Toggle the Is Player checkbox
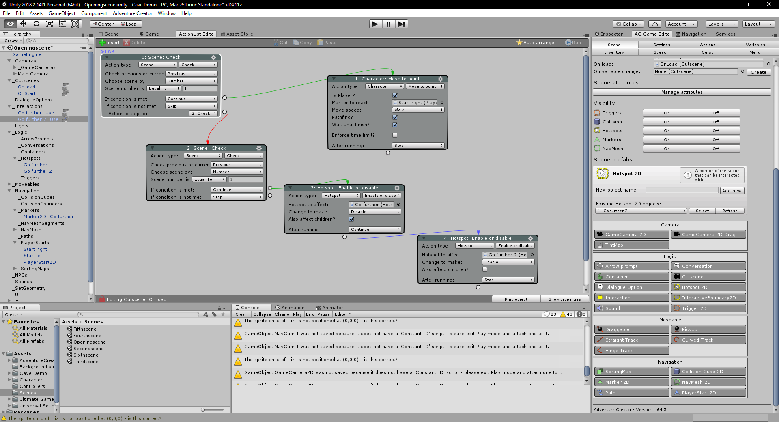This screenshot has width=779, height=422. click(395, 95)
